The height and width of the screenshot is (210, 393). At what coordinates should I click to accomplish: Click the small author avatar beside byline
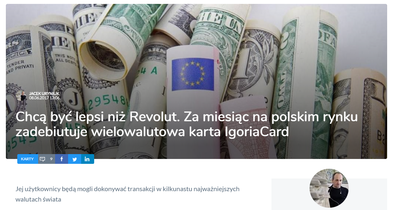click(x=21, y=96)
